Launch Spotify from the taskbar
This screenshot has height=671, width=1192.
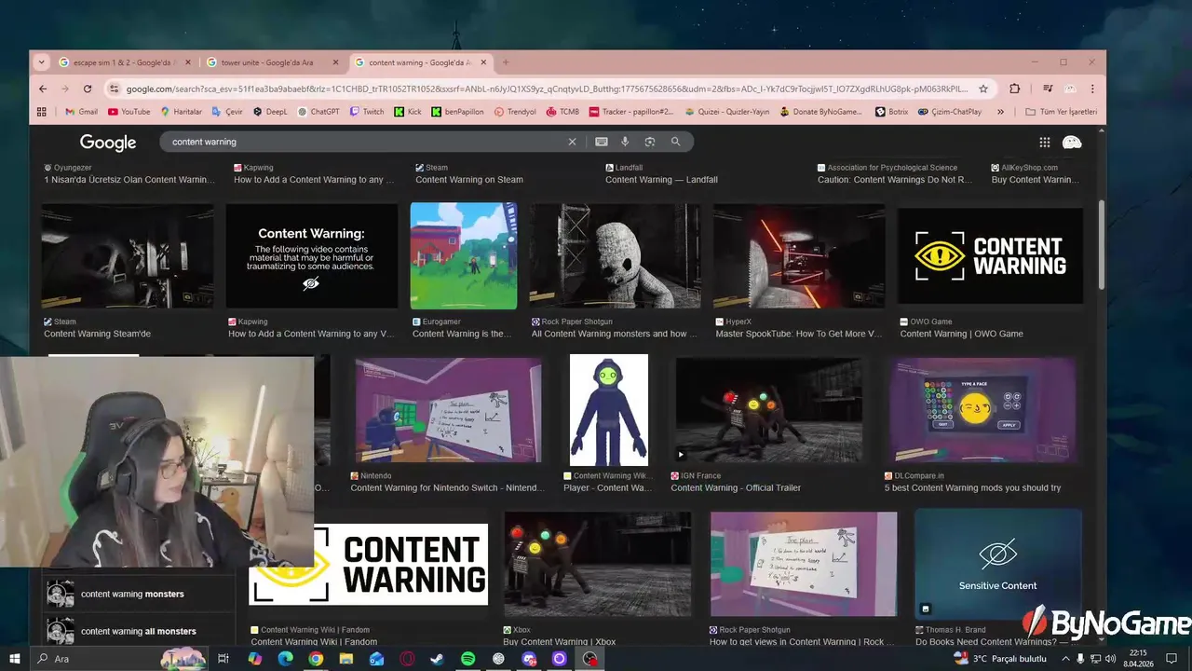coord(467,659)
